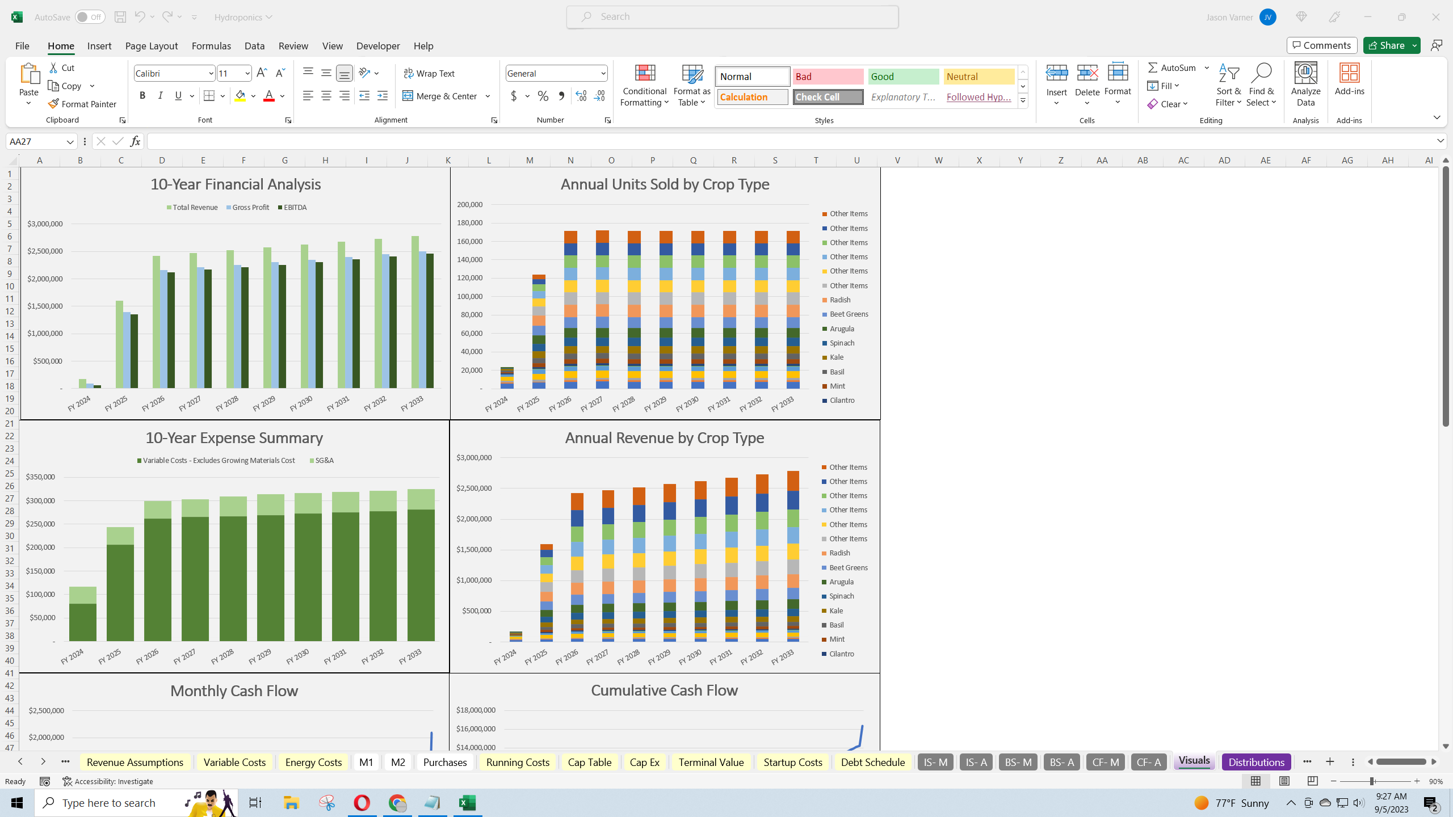Click the Share button
Screen dimensions: 1453x817
point(1386,45)
